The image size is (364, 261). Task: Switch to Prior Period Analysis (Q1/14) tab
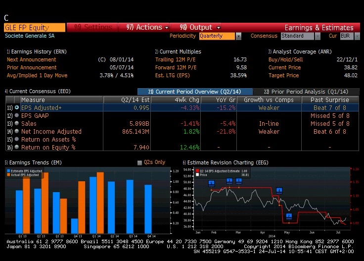[x=306, y=92]
